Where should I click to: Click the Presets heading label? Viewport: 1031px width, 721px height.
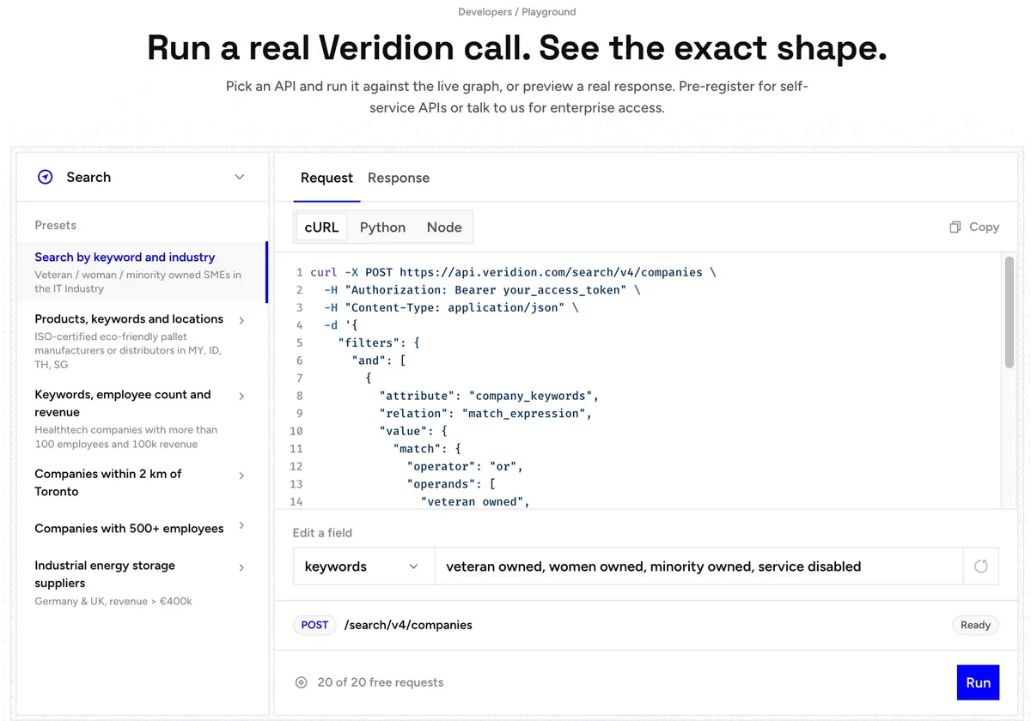(55, 225)
